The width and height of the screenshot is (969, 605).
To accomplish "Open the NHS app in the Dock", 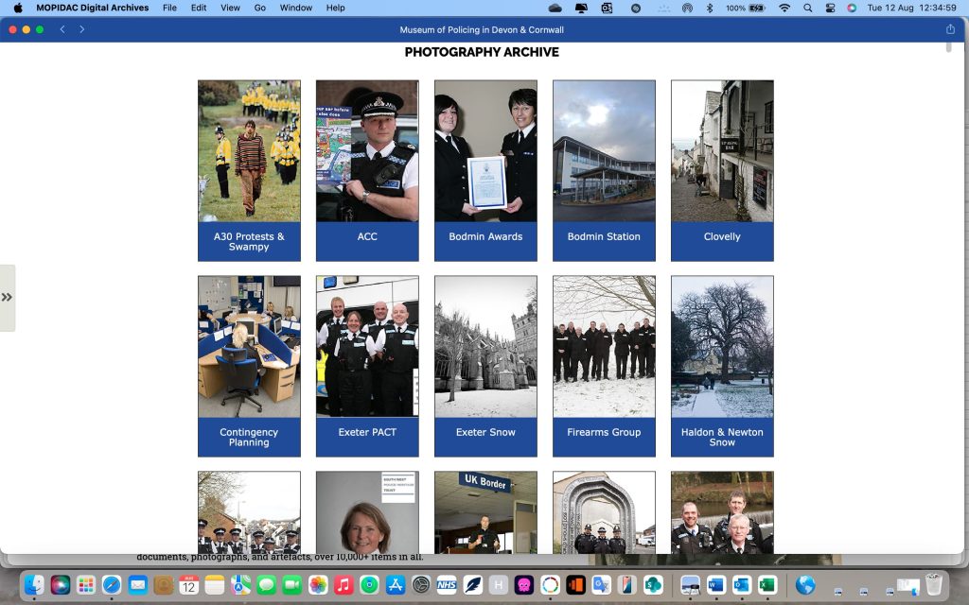I will pyautogui.click(x=447, y=584).
